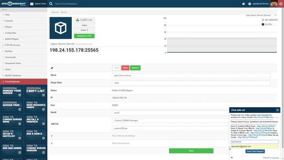Click the search magnifier icon
Viewport: 284px width, 160px height.
pos(51,4)
